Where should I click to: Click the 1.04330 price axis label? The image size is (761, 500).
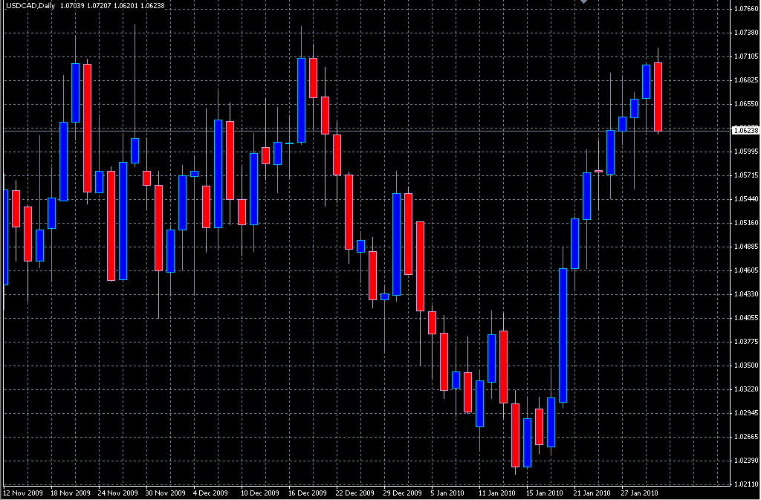tap(746, 294)
